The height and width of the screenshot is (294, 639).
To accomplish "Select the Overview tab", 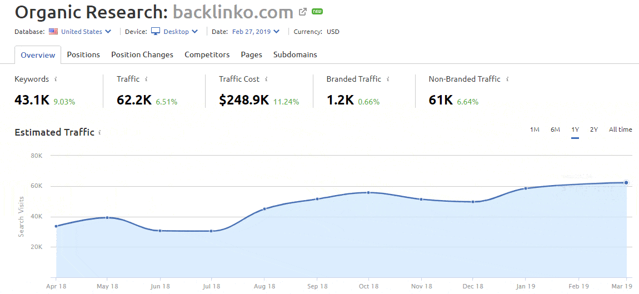I will pos(38,55).
